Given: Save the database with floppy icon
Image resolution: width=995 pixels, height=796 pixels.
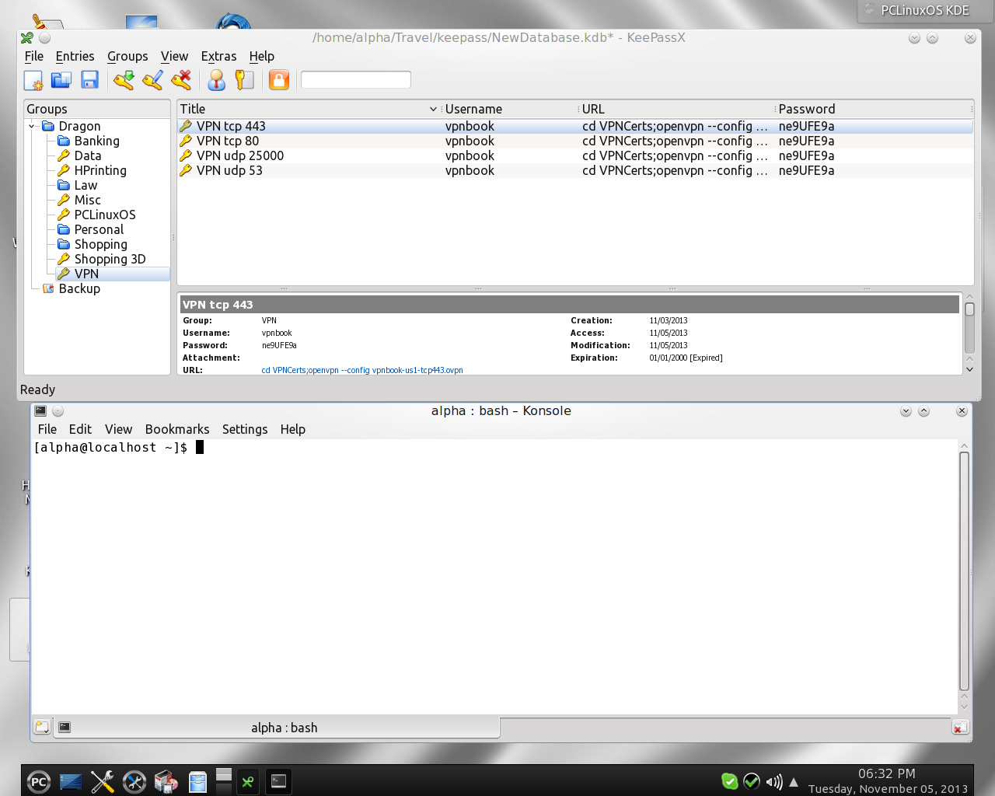Looking at the screenshot, I should click(89, 80).
